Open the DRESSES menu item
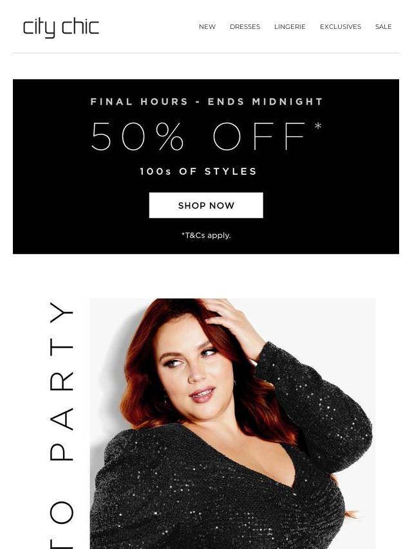The height and width of the screenshot is (549, 412). click(x=245, y=26)
